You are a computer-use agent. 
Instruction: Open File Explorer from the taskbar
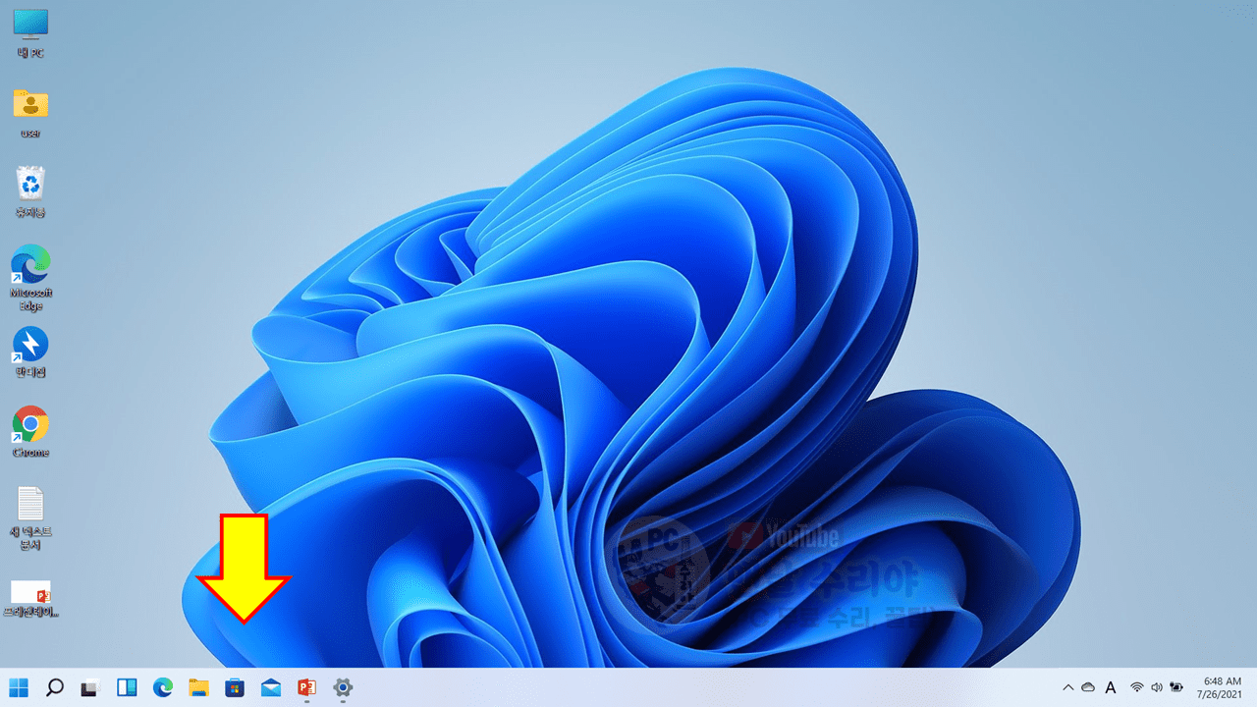click(x=199, y=687)
